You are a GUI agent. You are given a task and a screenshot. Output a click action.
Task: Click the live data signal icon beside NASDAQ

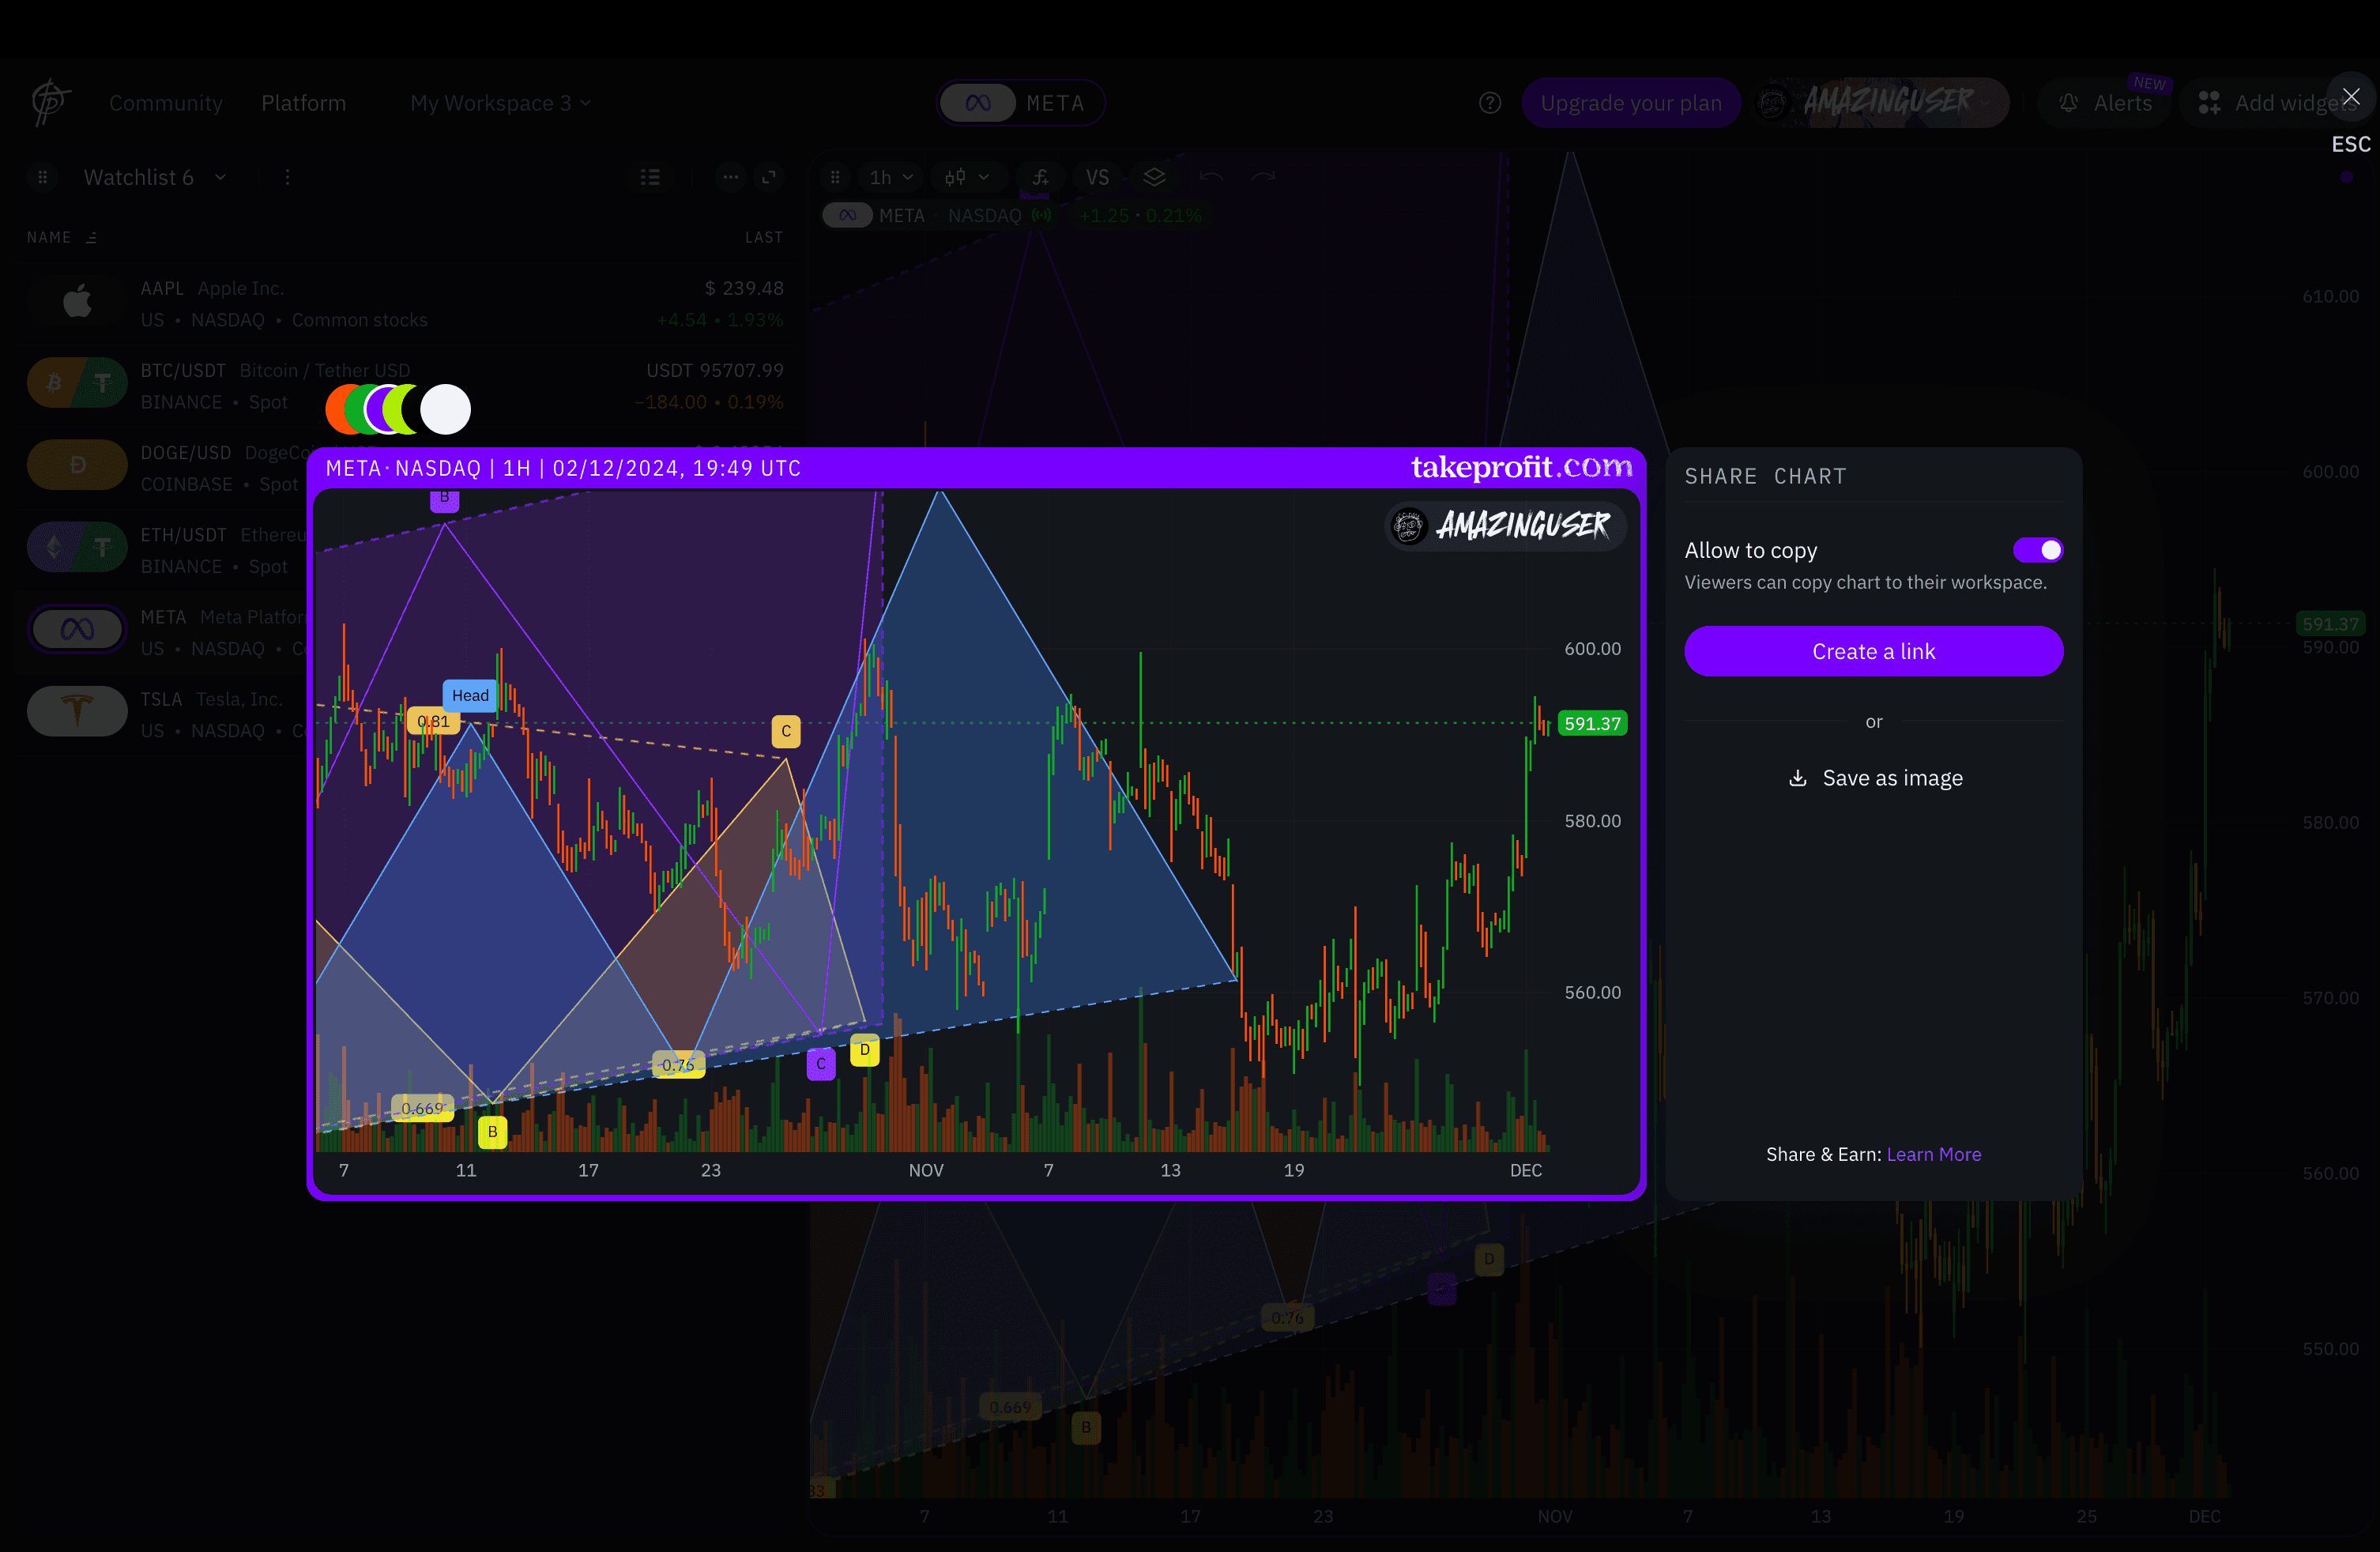(1042, 215)
